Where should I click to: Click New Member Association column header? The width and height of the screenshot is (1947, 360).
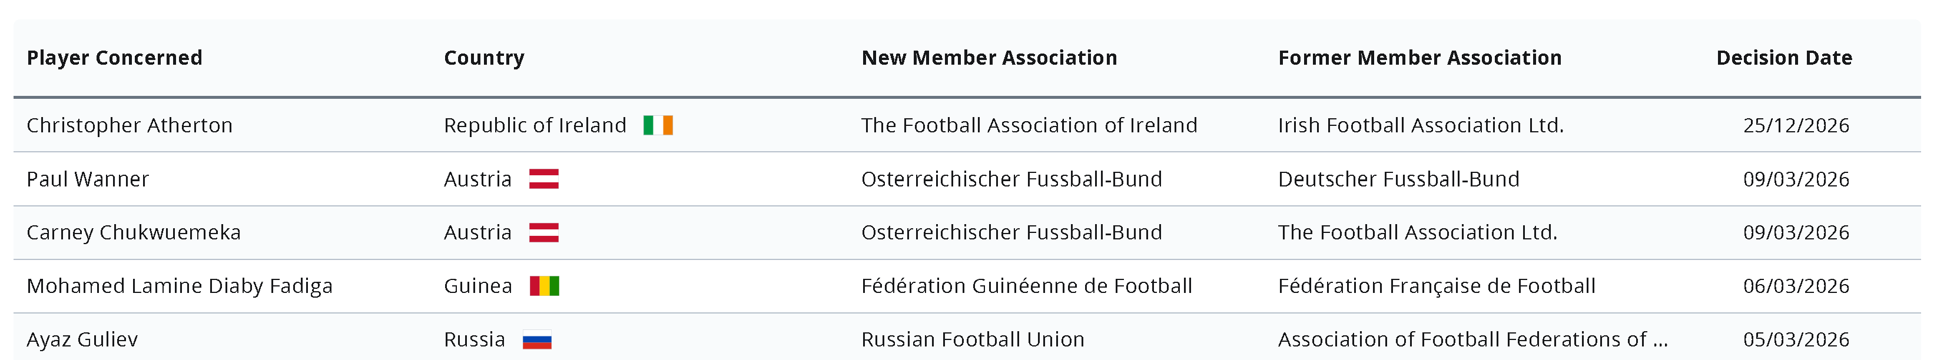coord(989,58)
